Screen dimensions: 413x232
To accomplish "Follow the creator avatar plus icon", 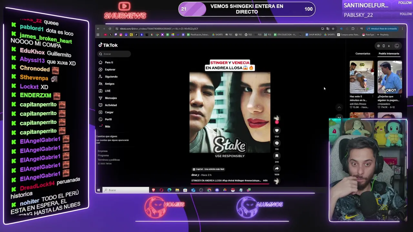I will tap(277, 122).
